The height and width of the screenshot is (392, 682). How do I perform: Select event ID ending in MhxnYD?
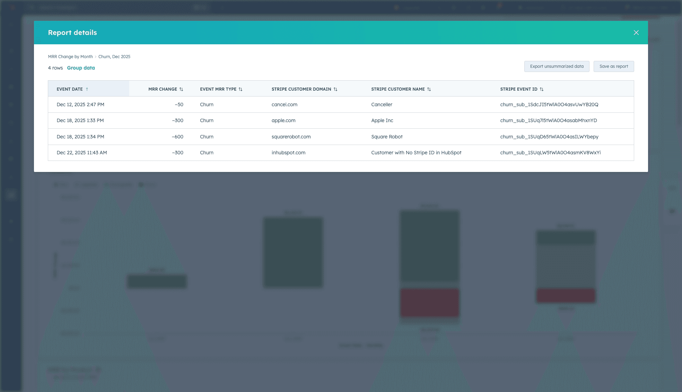point(548,120)
